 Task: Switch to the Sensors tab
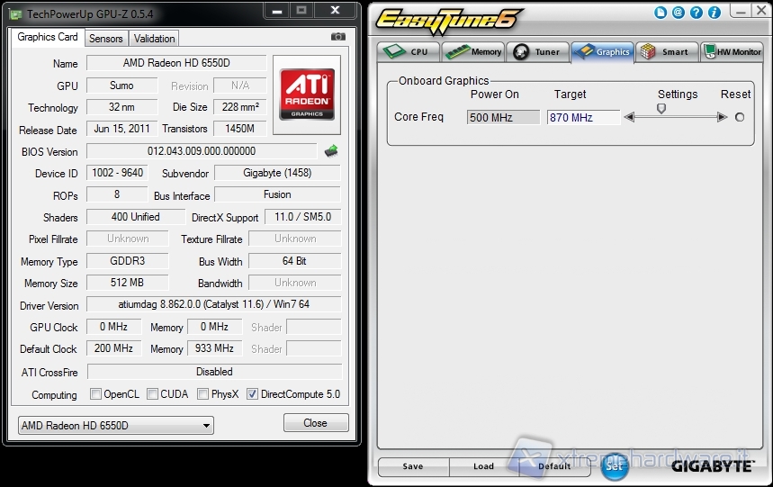coord(106,39)
